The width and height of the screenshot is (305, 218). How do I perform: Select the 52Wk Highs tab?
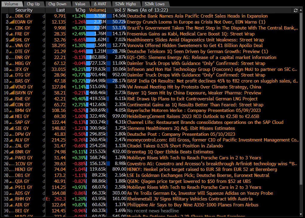(x=126, y=4)
